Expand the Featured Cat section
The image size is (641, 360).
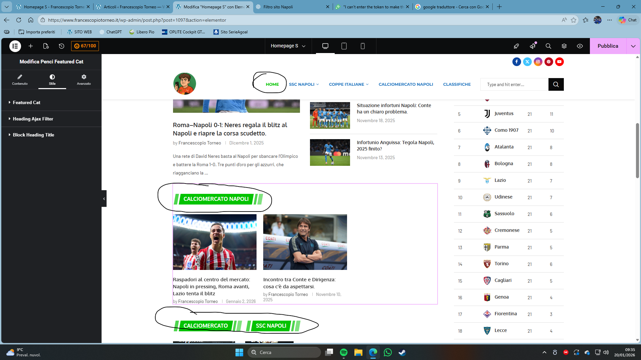(x=26, y=102)
